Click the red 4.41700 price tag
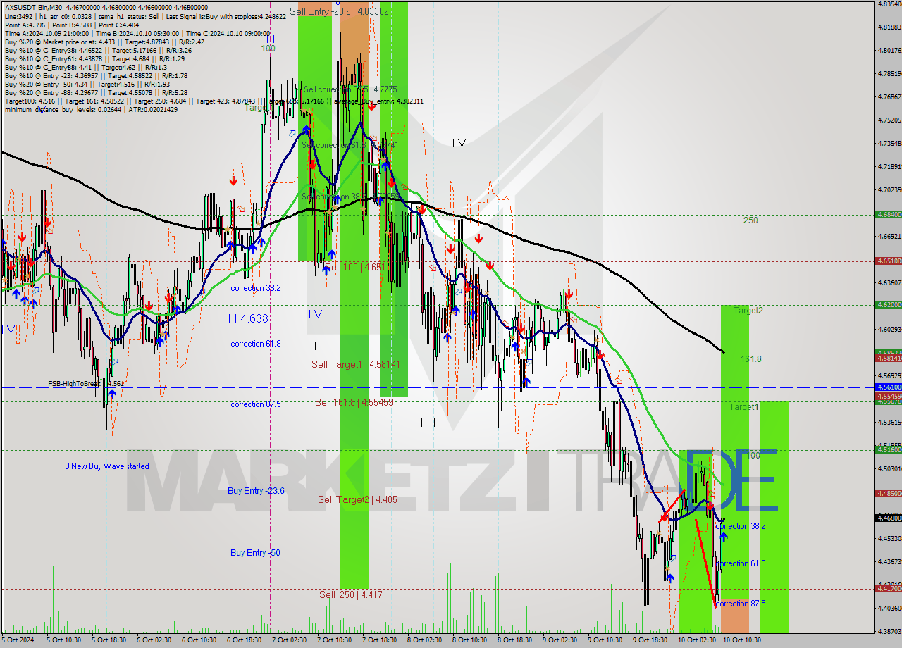Screen dimensions: 902x648 (x=888, y=588)
